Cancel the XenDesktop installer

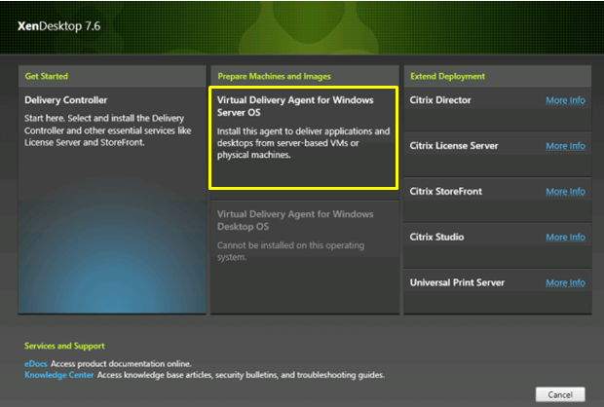coord(560,394)
